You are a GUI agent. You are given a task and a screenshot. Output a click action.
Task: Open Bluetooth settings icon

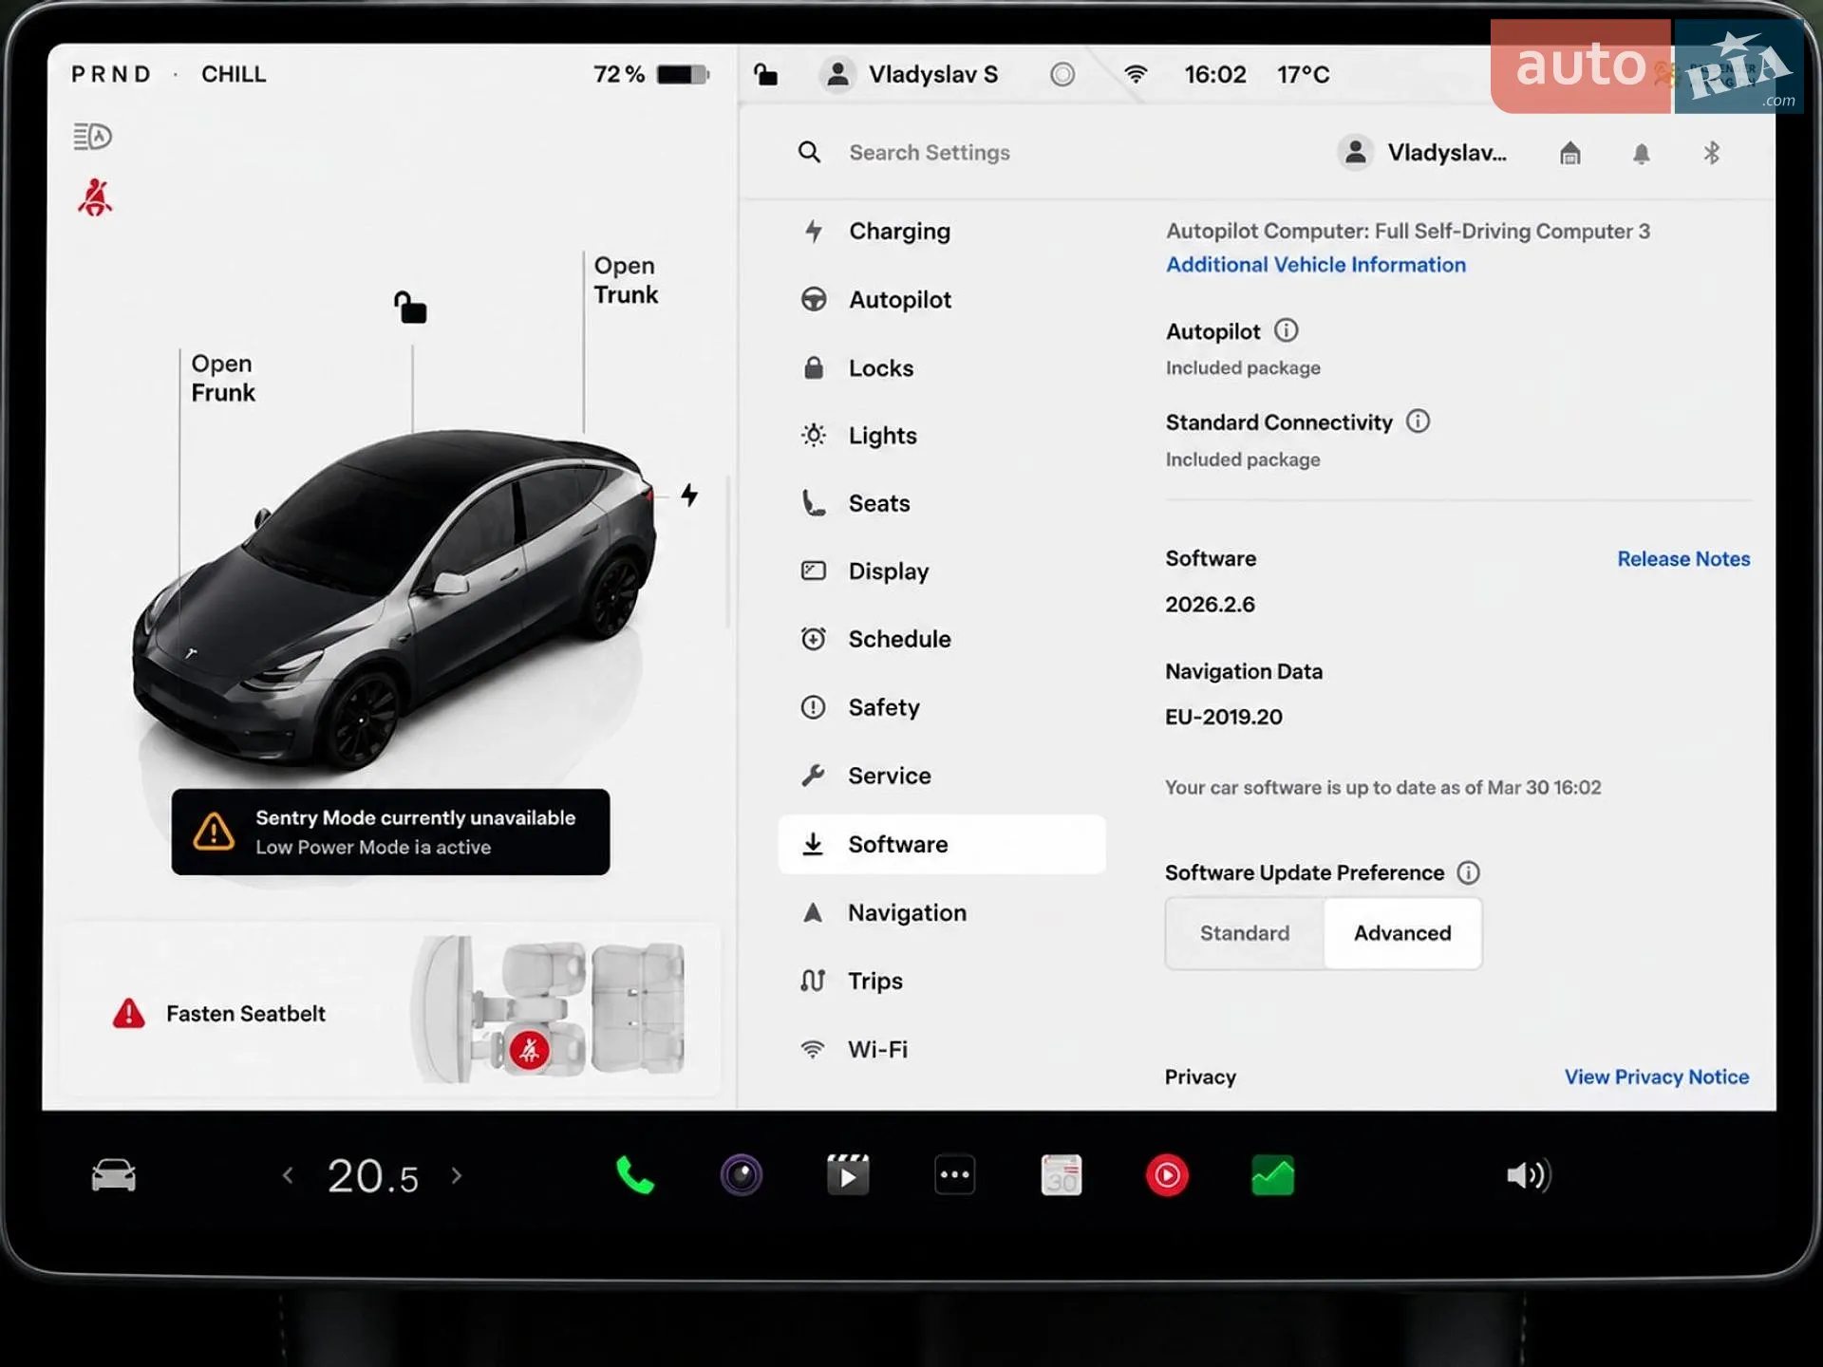(1712, 153)
